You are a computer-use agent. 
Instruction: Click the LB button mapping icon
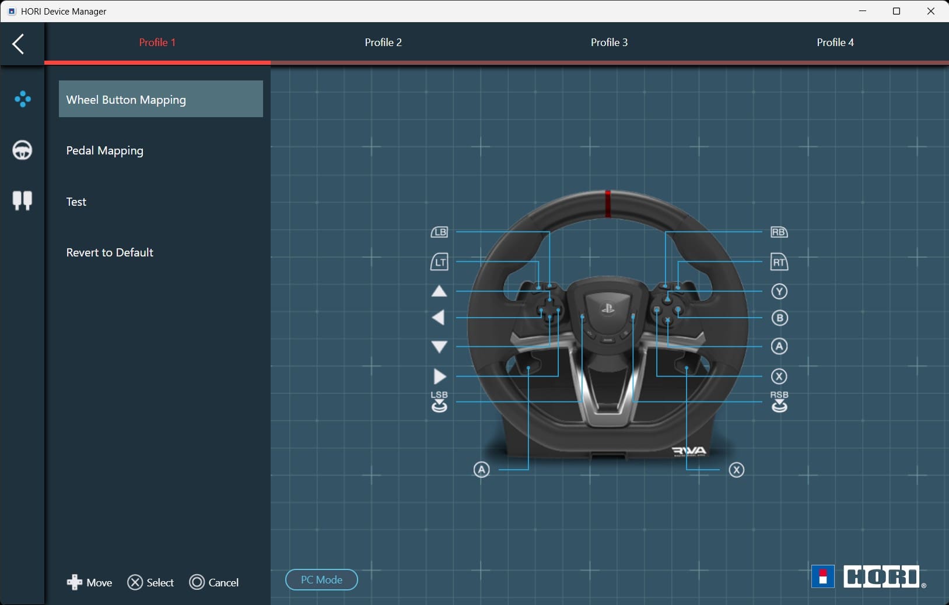click(439, 233)
